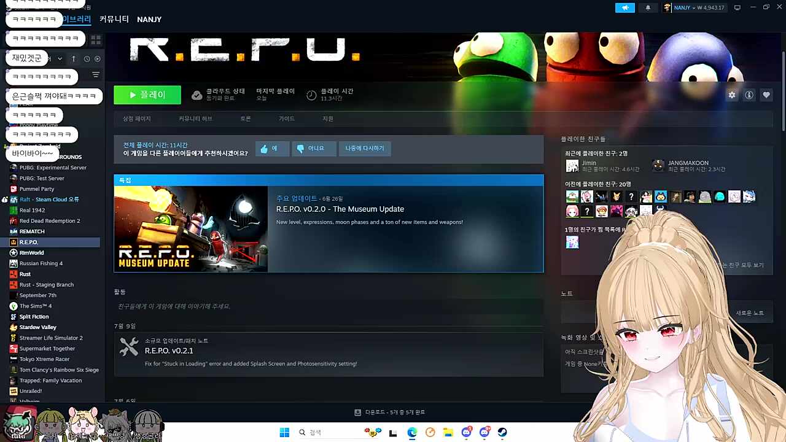
Task: Select PUBG: Test Server in the library
Action: click(x=42, y=178)
